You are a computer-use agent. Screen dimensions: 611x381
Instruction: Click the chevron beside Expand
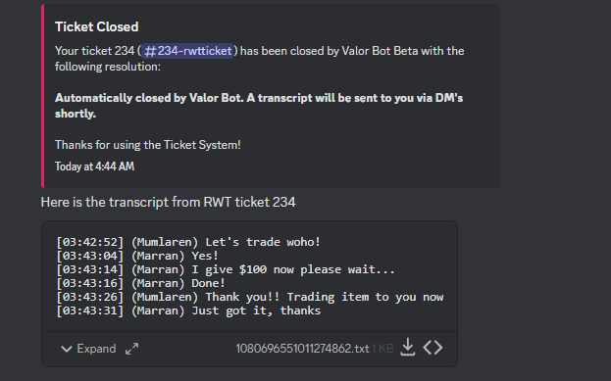point(67,349)
